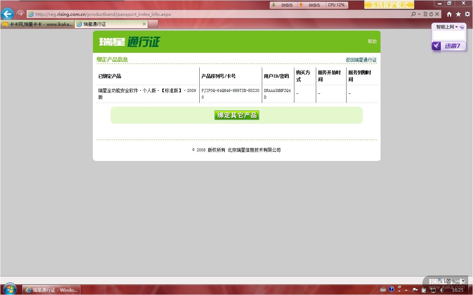Minimize the browser window
The width and height of the screenshot is (473, 295).
pyautogui.click(x=440, y=3)
